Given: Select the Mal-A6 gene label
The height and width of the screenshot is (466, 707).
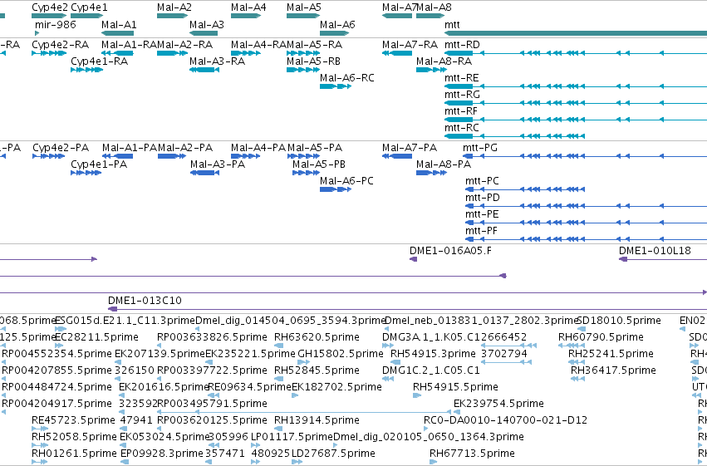Looking at the screenshot, I should click(337, 24).
